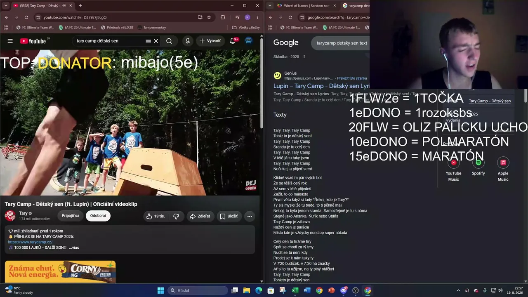Dislike the Tary Camp video
The image size is (528, 297).
click(176, 216)
